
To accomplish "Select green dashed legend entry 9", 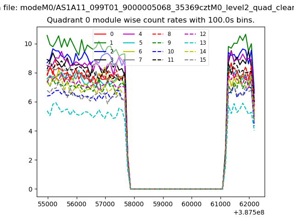I will pyautogui.click(x=158, y=43).
